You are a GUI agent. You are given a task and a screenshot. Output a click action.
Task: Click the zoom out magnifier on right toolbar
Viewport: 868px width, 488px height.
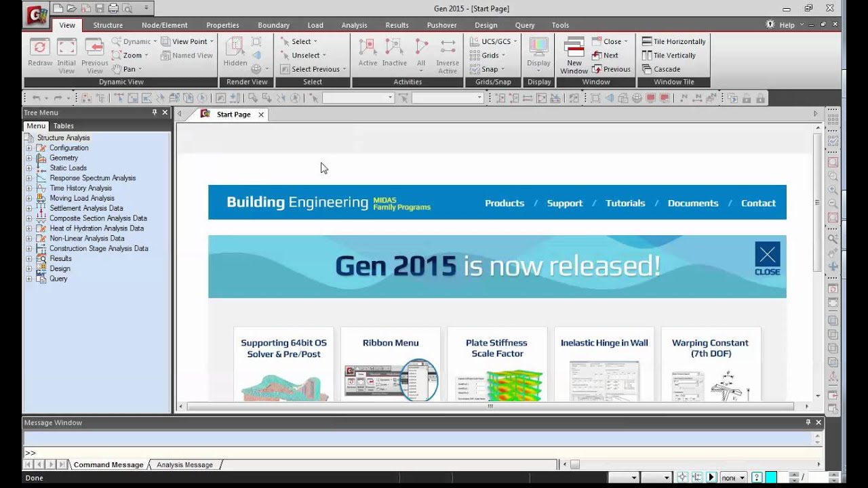point(833,203)
